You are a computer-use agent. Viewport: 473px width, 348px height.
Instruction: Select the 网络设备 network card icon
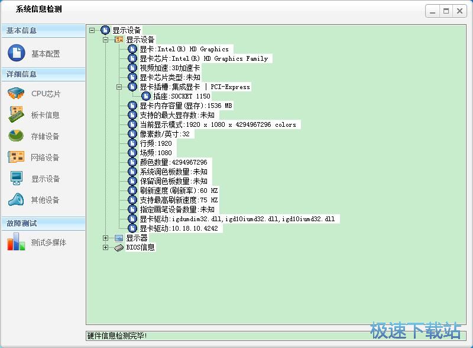[x=16, y=157]
